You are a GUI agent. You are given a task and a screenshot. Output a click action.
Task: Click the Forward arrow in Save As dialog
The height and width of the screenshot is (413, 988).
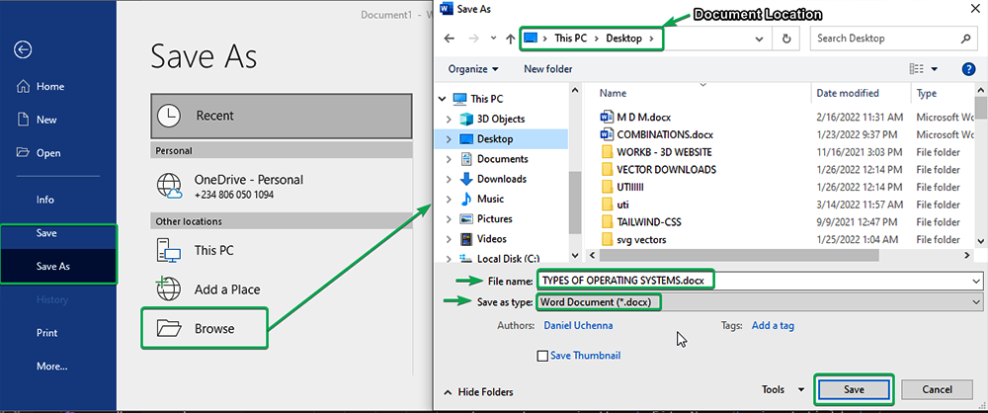pyautogui.click(x=474, y=39)
